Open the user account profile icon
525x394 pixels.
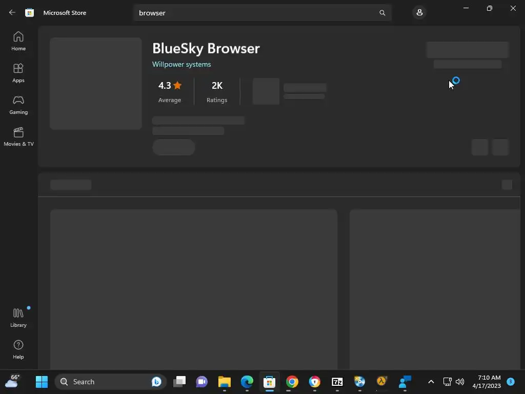(419, 13)
